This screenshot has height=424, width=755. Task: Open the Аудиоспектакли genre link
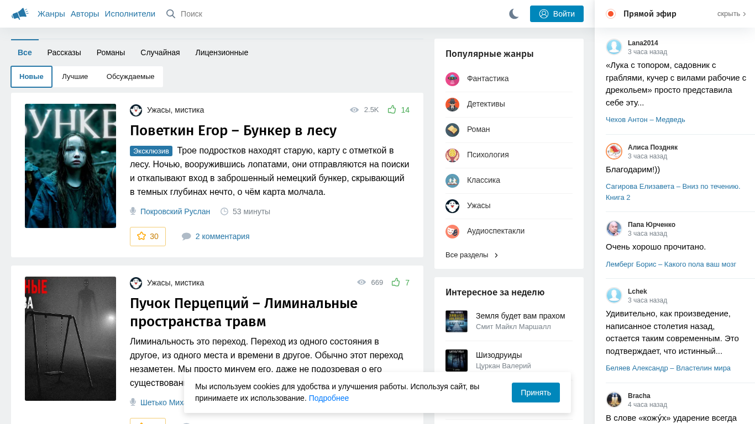pos(496,231)
